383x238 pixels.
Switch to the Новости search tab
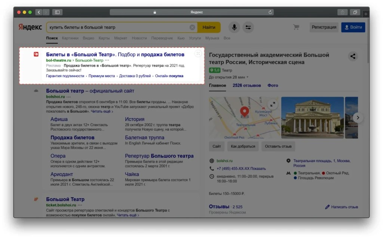(x=139, y=38)
